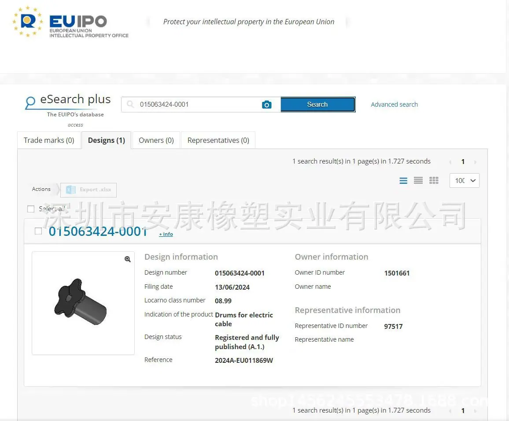Select representative ID number 97517
Viewport: 509px width, 421px height.
(x=393, y=326)
